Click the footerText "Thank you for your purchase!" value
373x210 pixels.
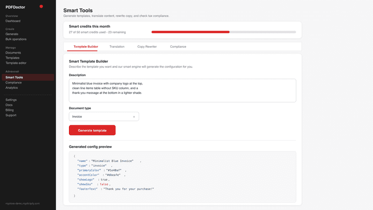[x=129, y=189]
